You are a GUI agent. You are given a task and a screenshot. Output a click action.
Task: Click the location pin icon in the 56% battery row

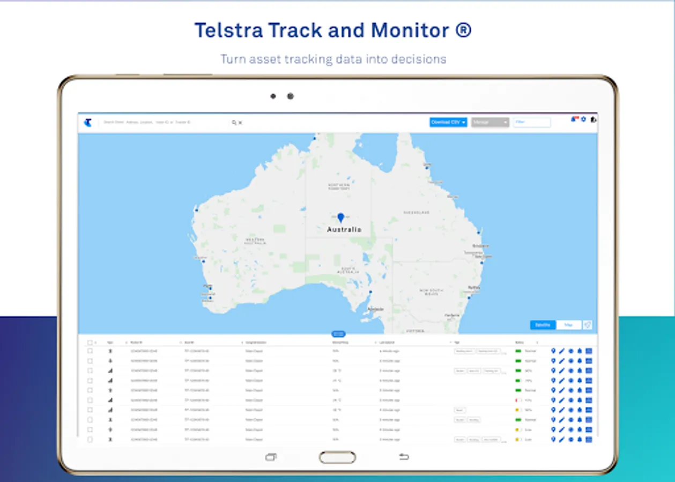(x=553, y=410)
